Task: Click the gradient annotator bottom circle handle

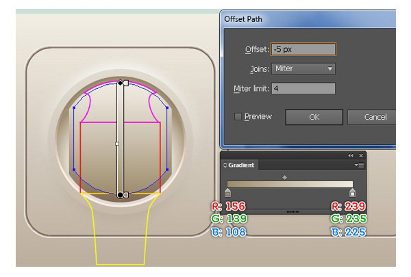Action: 120,195
